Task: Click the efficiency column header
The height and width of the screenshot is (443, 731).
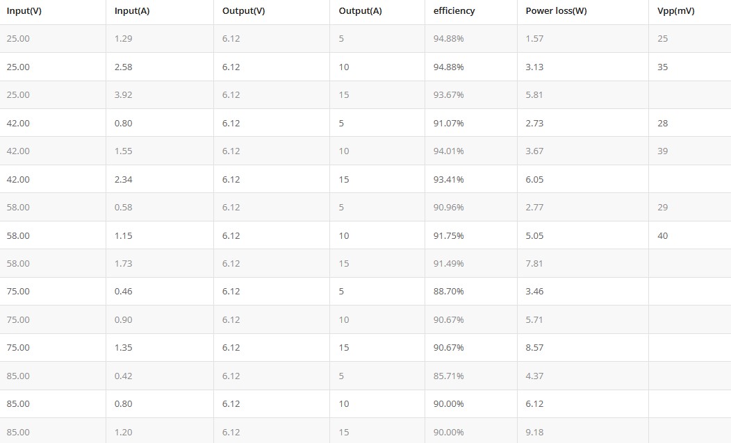Action: click(454, 11)
